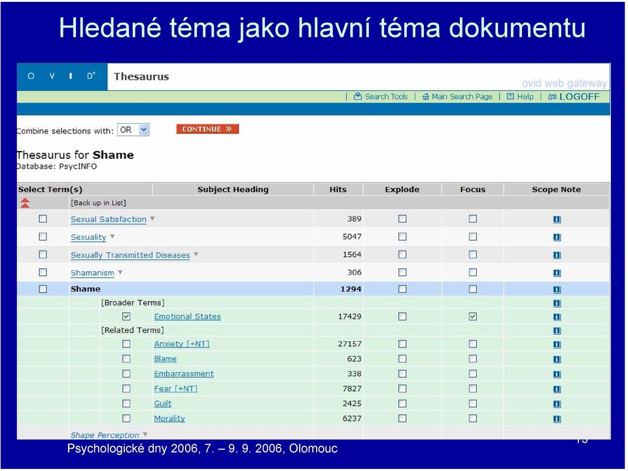The image size is (628, 471).
Task: Open the Sexual Satisfaction heading link
Action: click(109, 219)
